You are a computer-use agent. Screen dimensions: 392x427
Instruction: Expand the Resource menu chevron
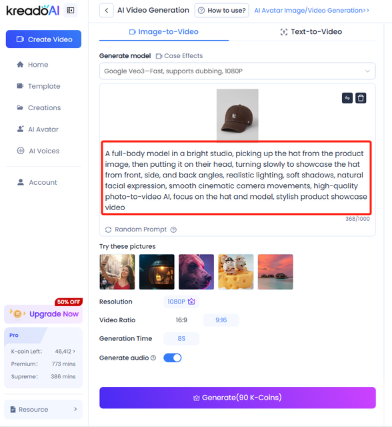coord(75,409)
